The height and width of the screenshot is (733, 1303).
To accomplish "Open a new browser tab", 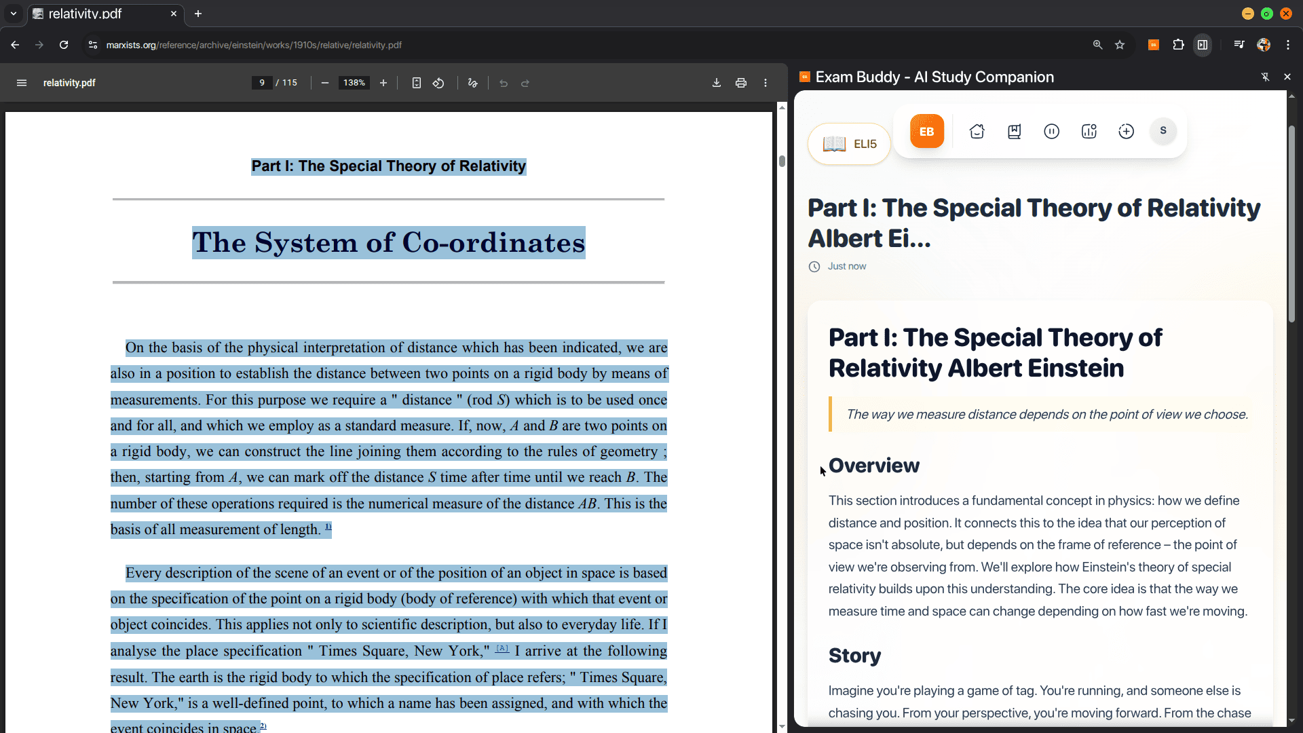I will [198, 14].
